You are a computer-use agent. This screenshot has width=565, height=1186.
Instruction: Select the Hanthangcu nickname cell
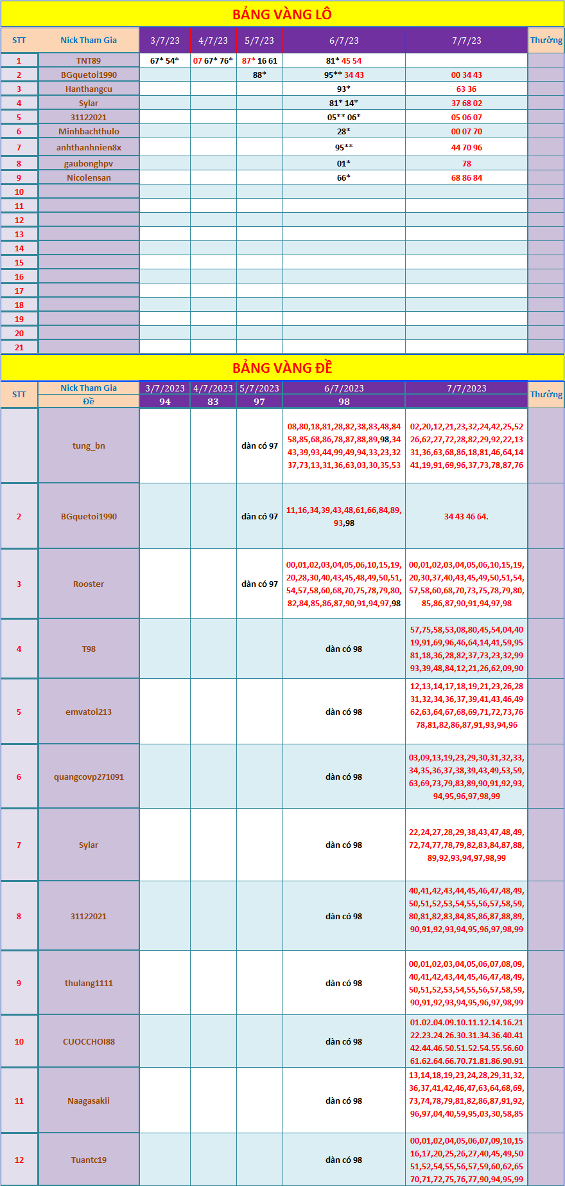pos(89,89)
